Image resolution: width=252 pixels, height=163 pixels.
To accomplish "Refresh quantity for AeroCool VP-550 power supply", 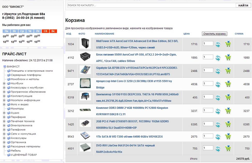I will click(218, 58).
